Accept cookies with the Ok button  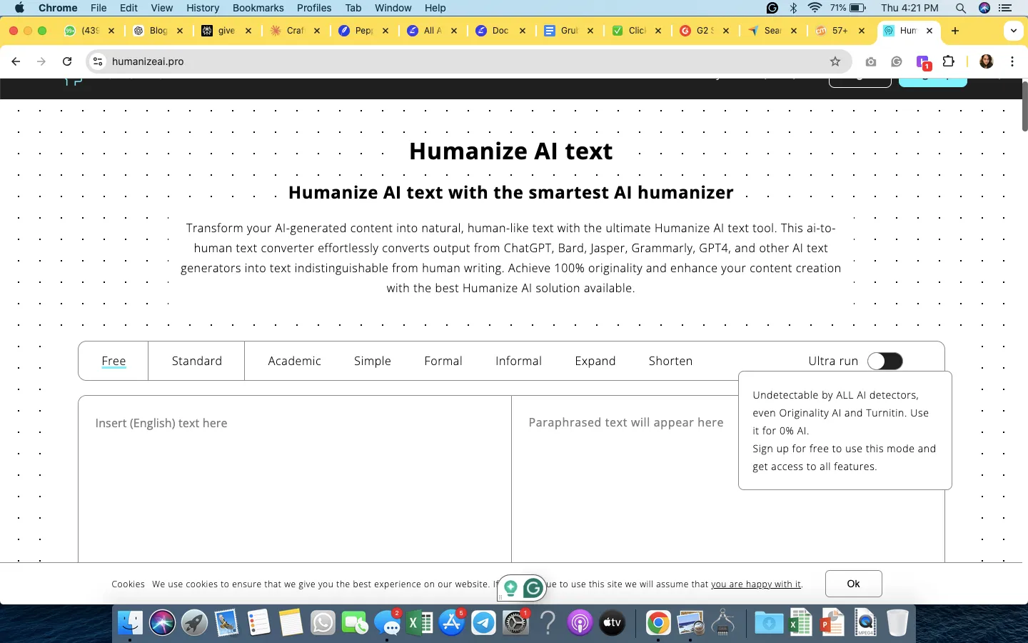pos(853,584)
